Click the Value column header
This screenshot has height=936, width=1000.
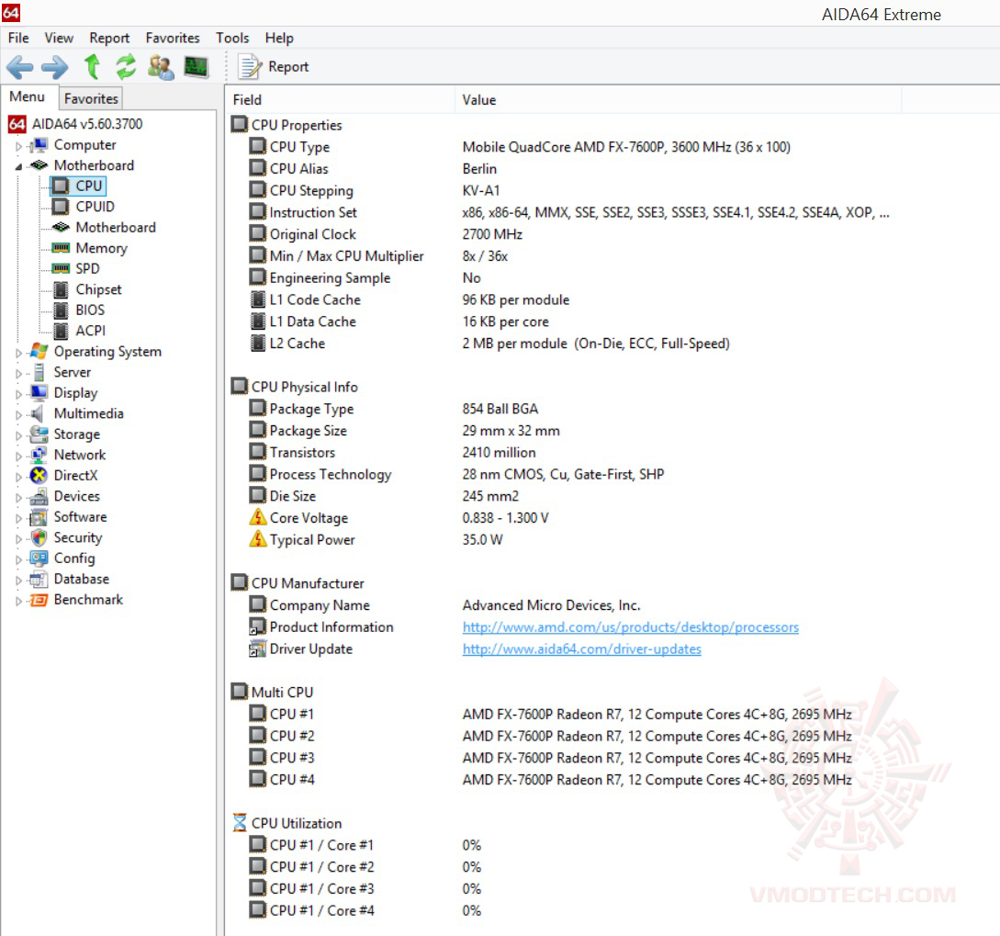click(678, 99)
